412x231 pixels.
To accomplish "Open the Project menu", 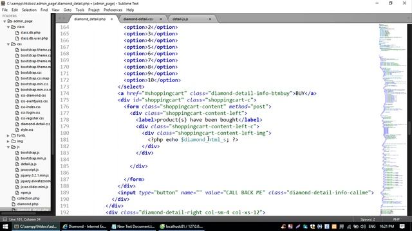I will (x=94, y=10).
